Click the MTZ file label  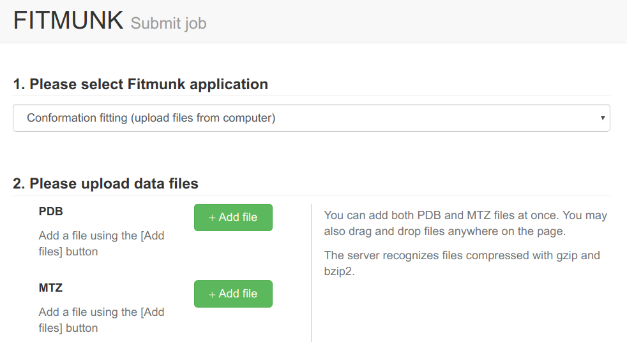51,288
